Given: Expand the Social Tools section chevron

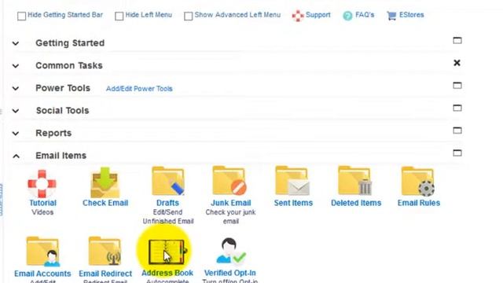Looking at the screenshot, I should tap(16, 111).
